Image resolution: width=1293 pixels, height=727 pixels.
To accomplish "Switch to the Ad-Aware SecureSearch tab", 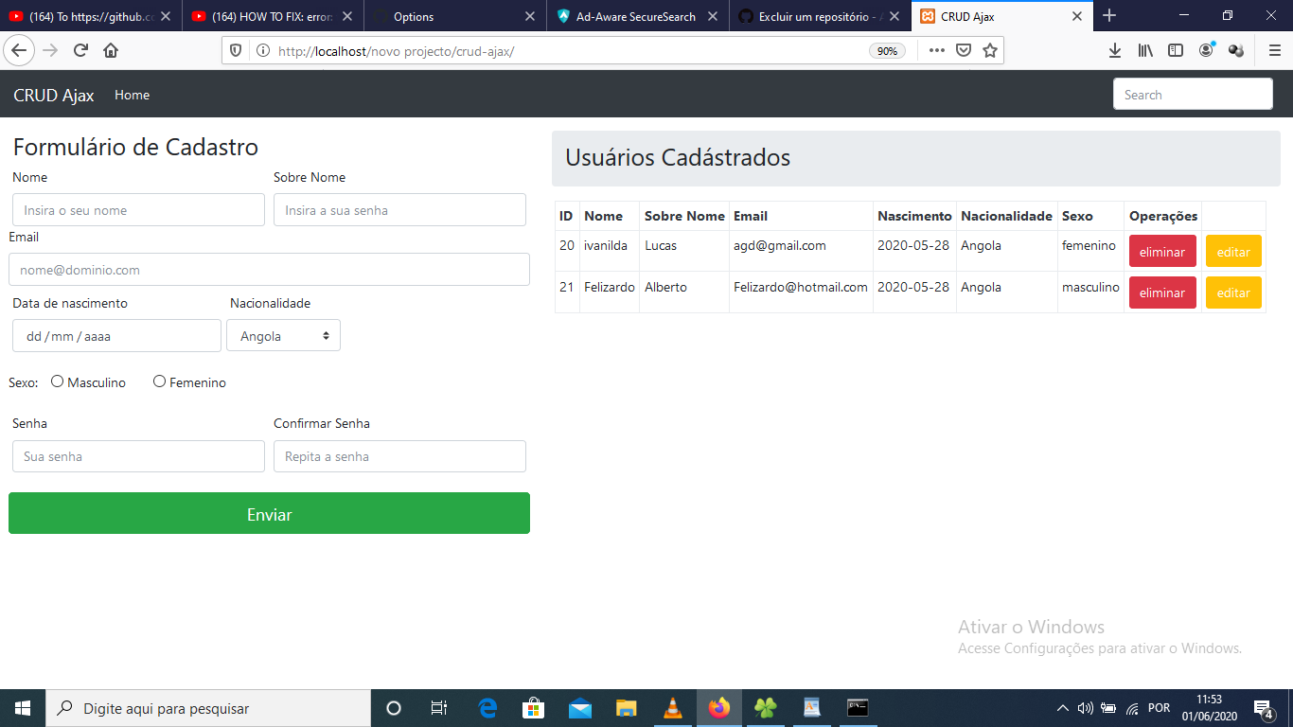I will click(x=636, y=15).
